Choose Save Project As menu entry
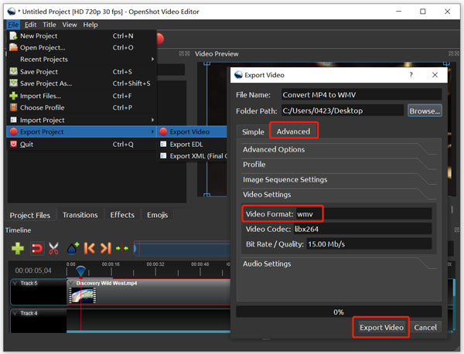This screenshot has width=464, height=354. click(82, 83)
